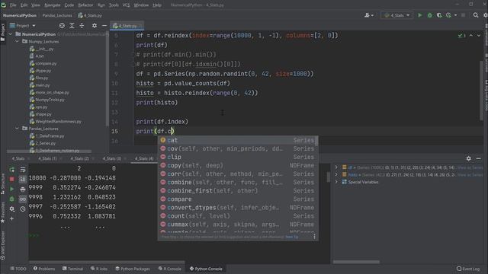Viewport: 488px width, 274px height.
Task: Open the File menu
Action: (x=13, y=5)
